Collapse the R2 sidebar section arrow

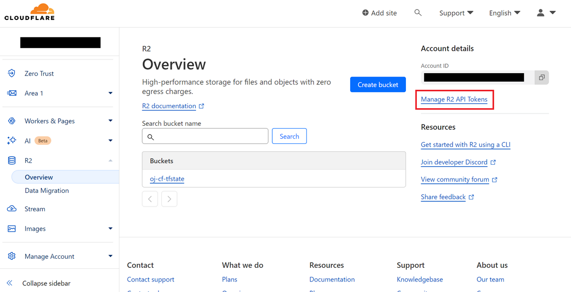[x=110, y=160]
